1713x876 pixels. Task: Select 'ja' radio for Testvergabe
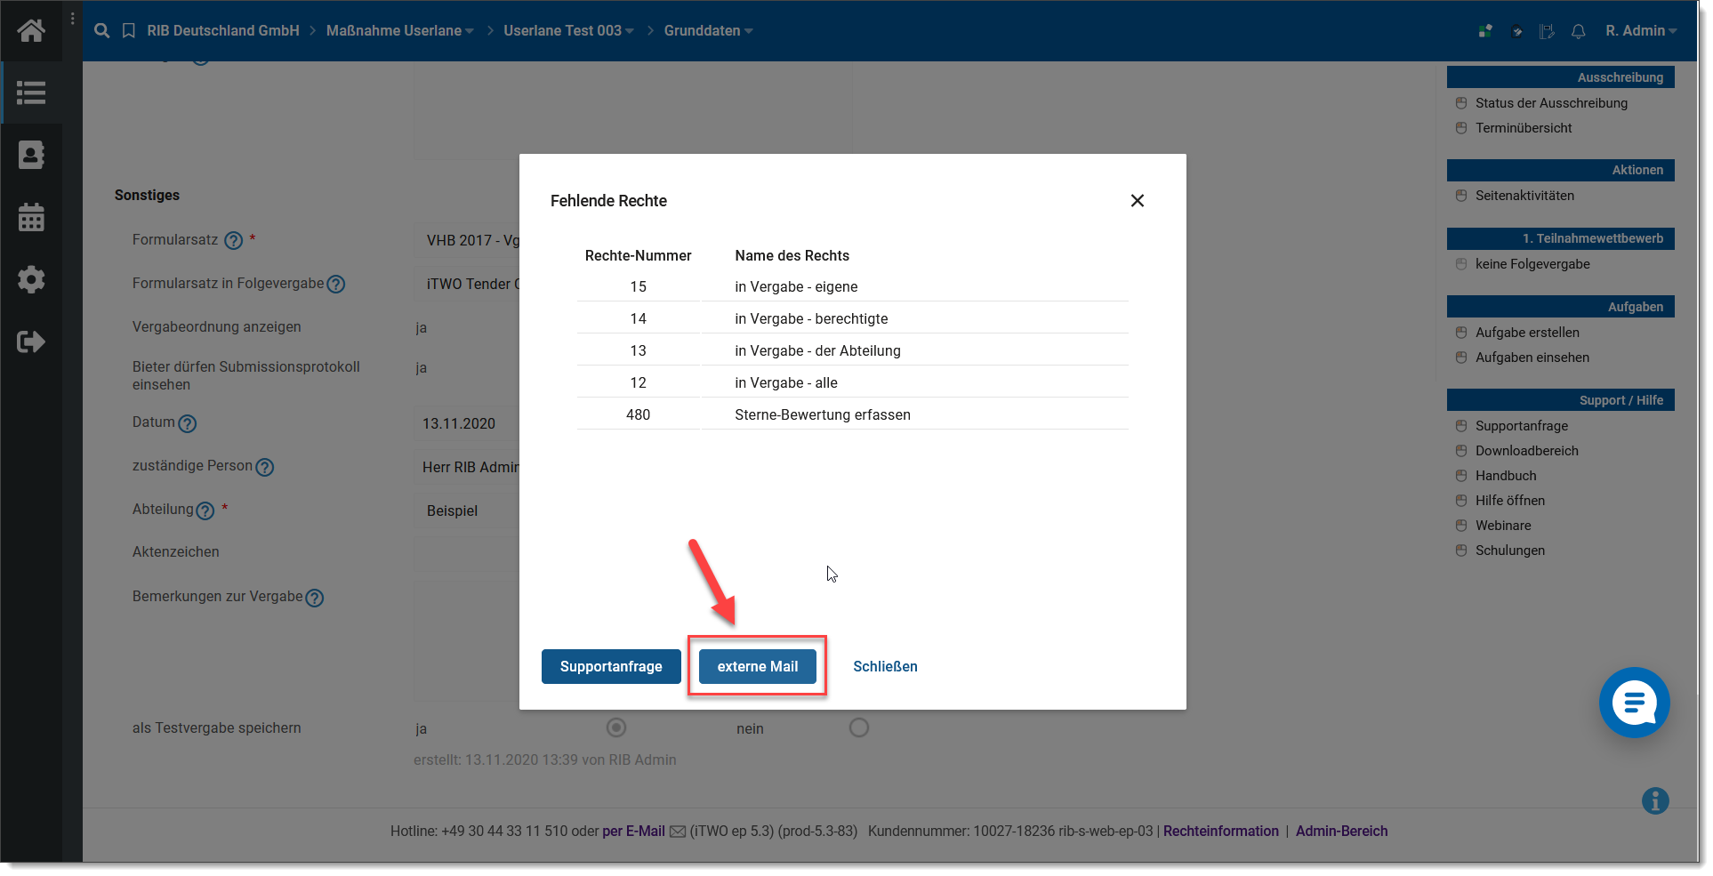tap(616, 727)
